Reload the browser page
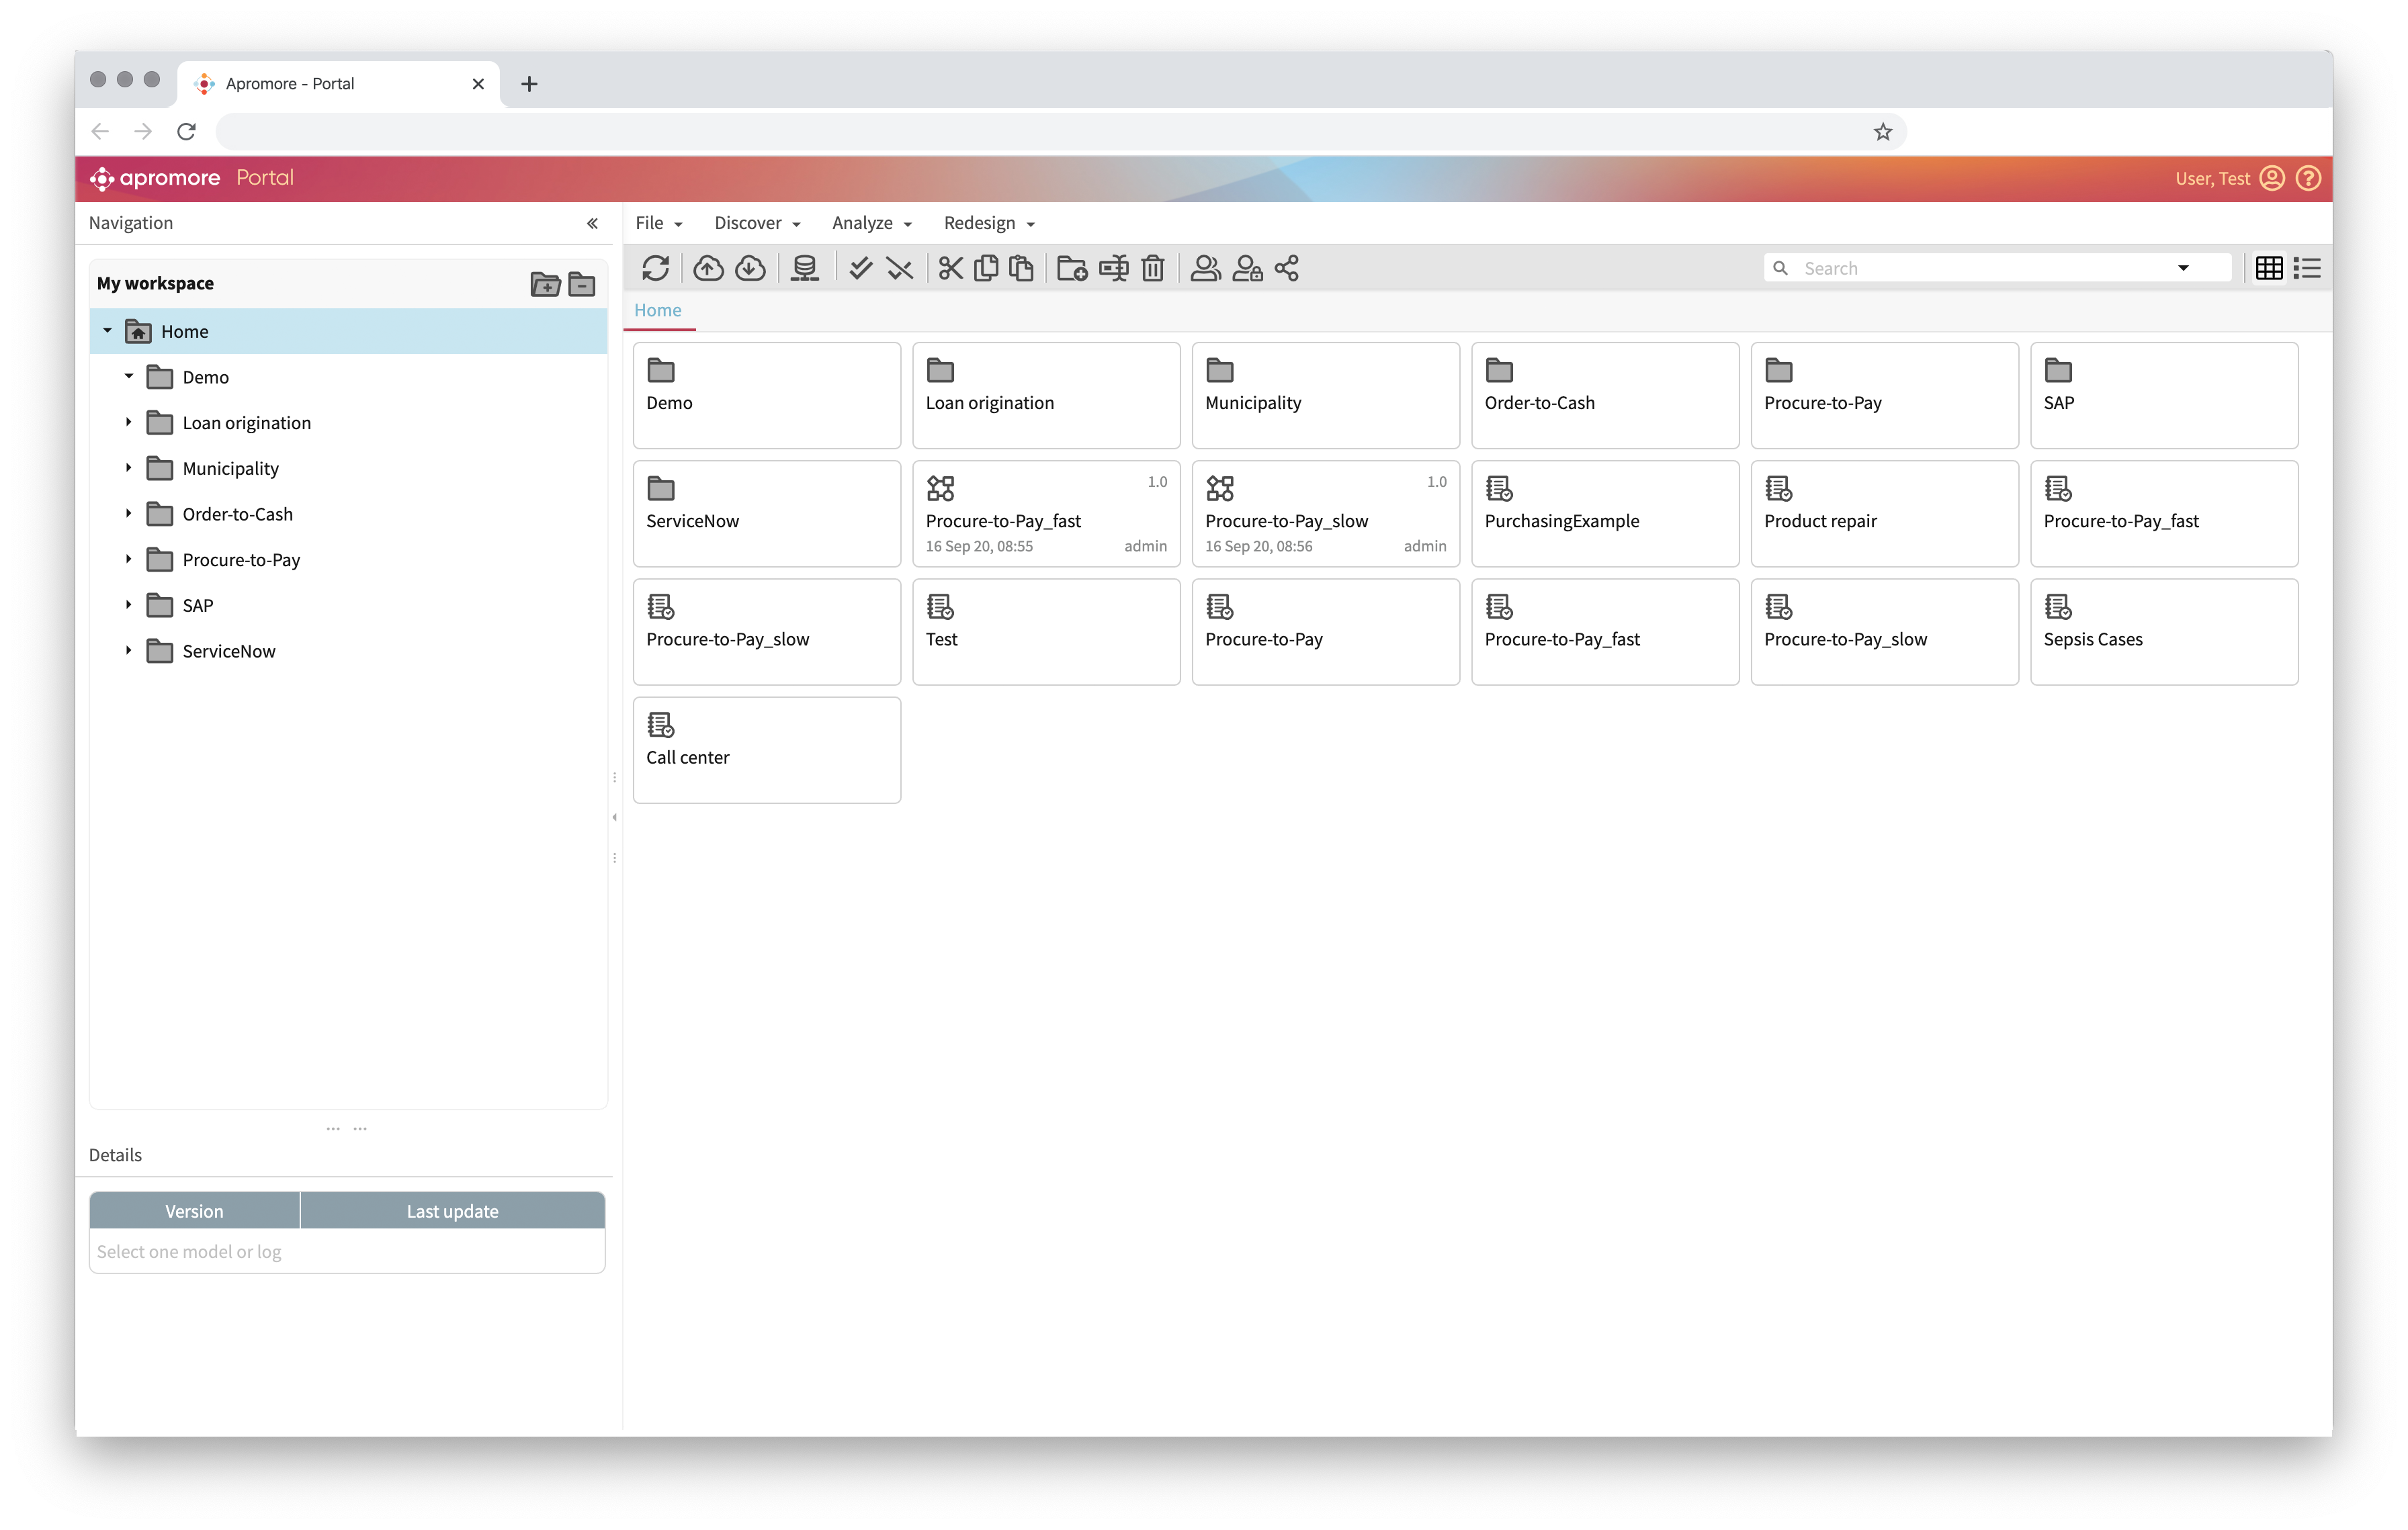2408x1530 pixels. (186, 132)
